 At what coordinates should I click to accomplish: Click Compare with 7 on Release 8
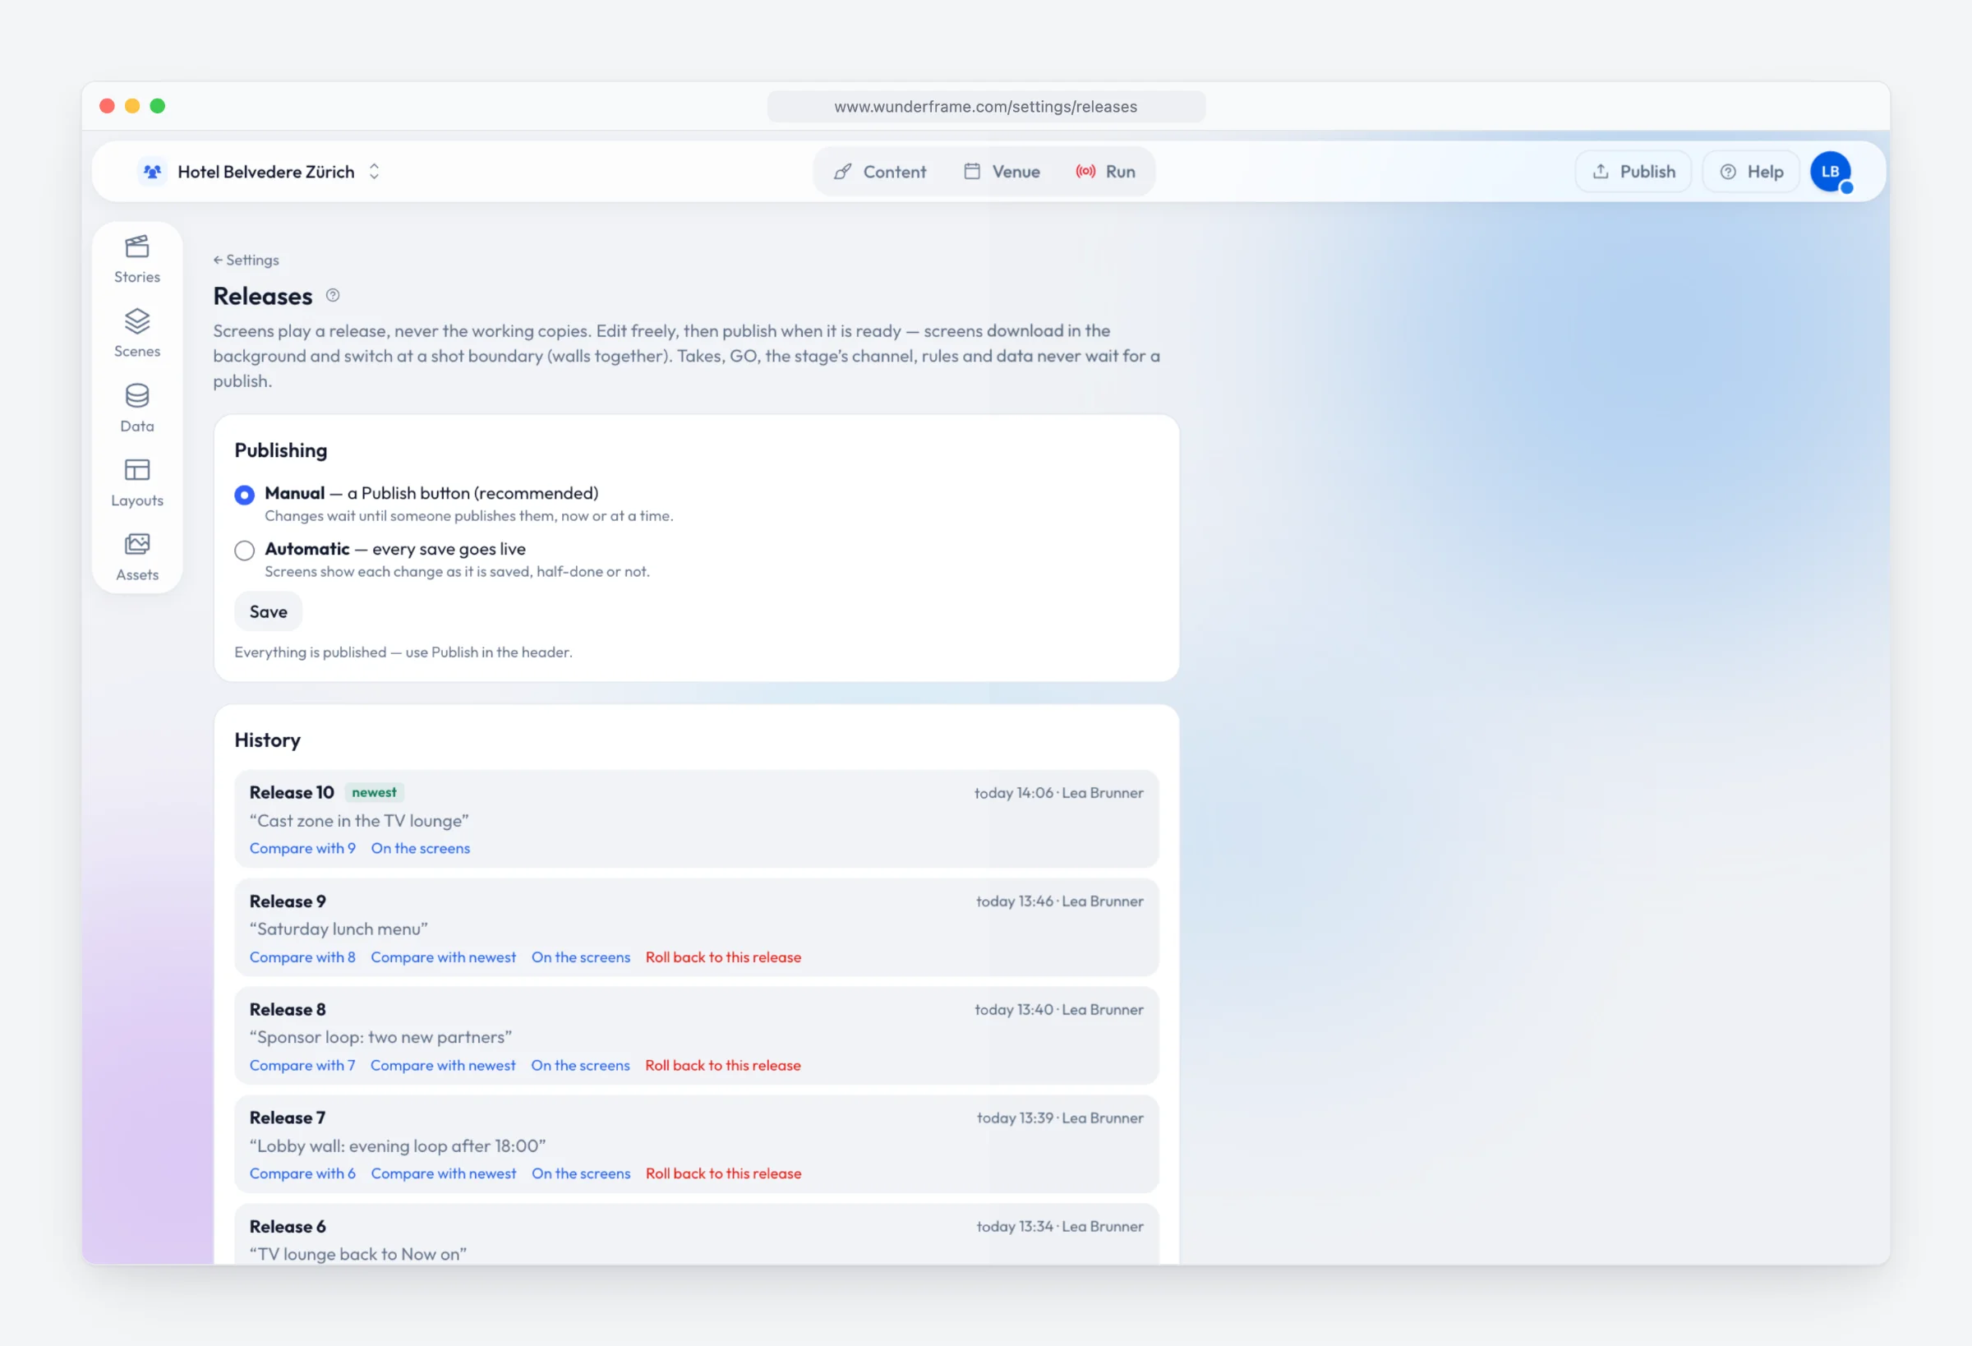(x=302, y=1065)
